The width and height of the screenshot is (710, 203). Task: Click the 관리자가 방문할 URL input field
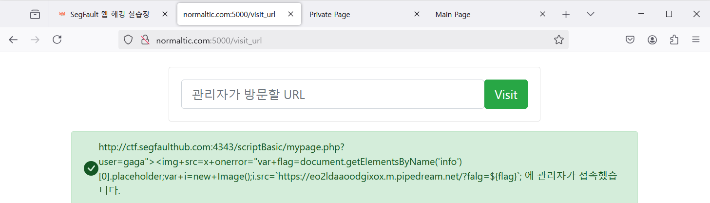click(x=333, y=94)
